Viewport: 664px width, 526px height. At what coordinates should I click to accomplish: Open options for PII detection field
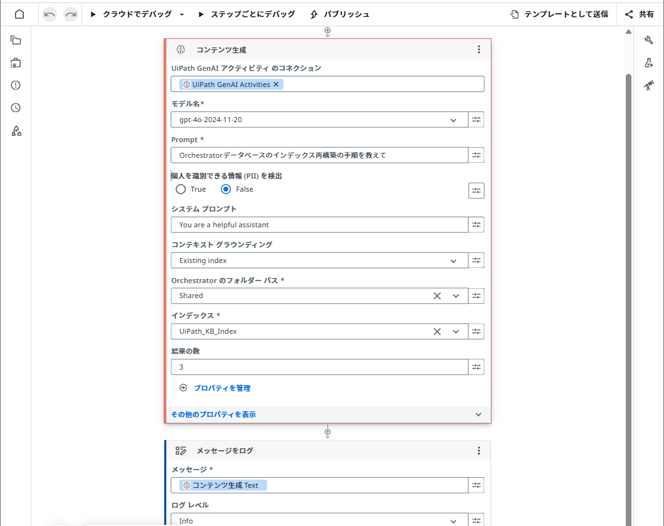point(477,190)
